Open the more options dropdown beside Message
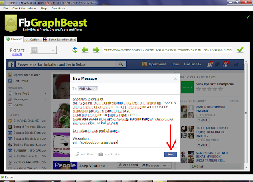The image size is (253, 182). point(166,165)
